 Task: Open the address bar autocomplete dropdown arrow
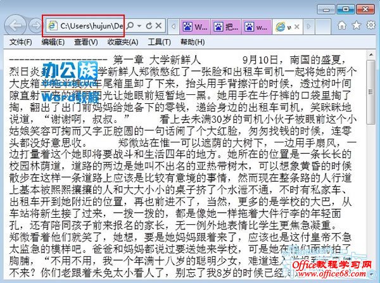(139, 25)
